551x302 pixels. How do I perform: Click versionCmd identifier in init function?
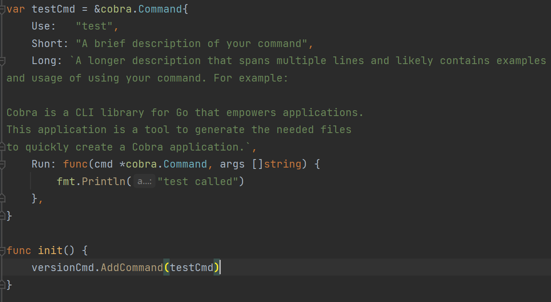coord(63,268)
